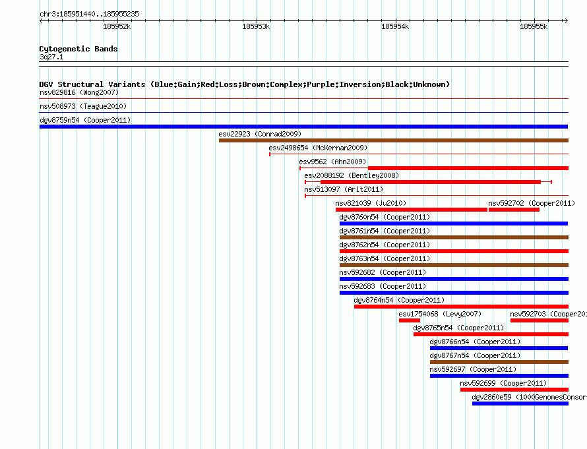Click the dgv8763n54 (Cooper2011) label
The height and width of the screenshot is (449, 587).
click(385, 258)
